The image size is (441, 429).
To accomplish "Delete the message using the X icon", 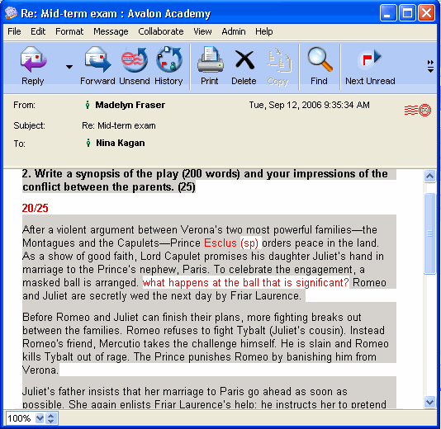I will 244,60.
